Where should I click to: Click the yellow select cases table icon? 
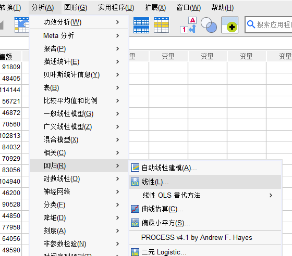pos(162,25)
